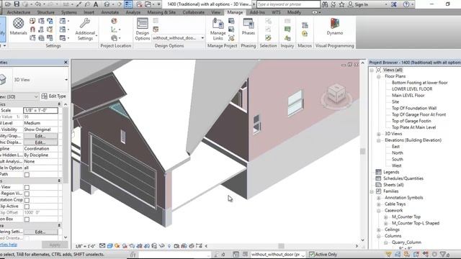Toggle the Section Box checkbox
The image size is (461, 259).
tap(27, 219)
